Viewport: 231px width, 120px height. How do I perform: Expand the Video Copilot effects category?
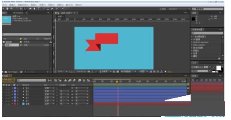click(x=192, y=45)
